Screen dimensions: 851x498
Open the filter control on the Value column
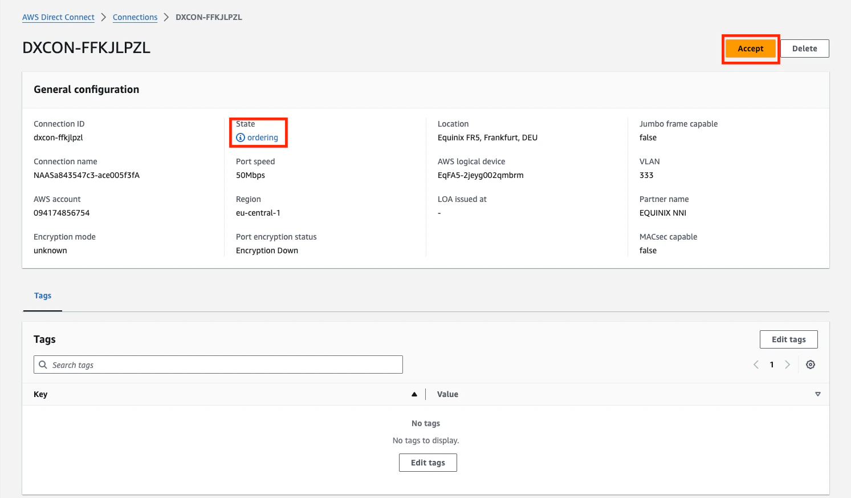(x=818, y=394)
